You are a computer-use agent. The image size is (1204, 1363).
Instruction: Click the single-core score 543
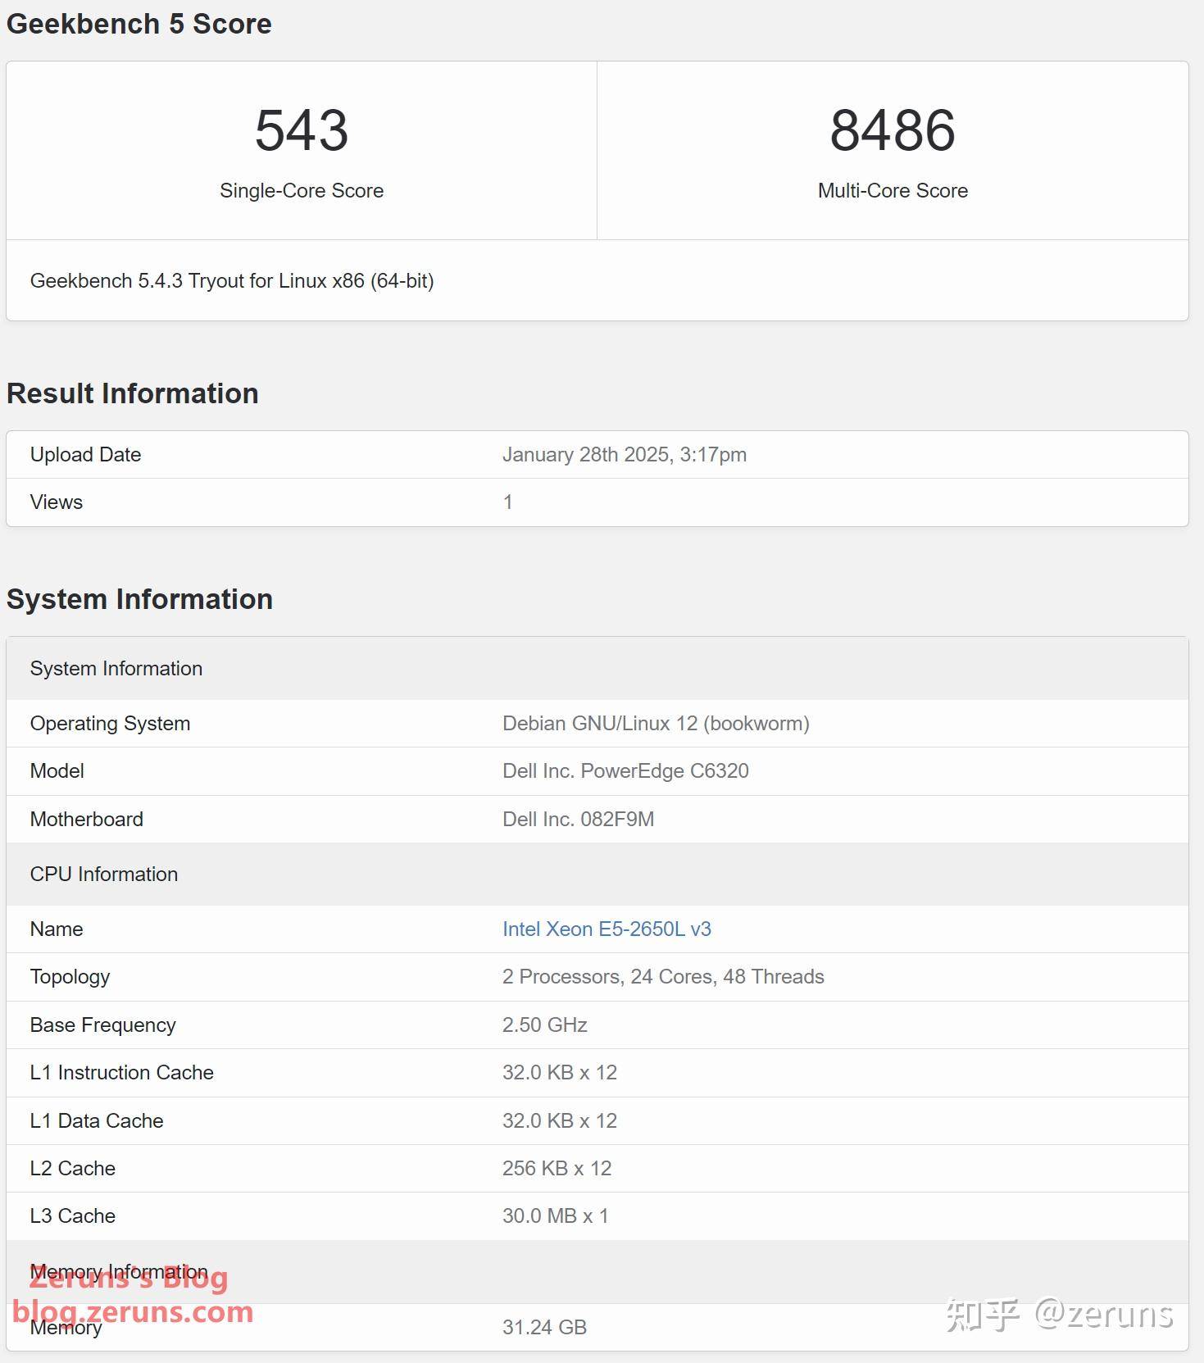pos(302,130)
